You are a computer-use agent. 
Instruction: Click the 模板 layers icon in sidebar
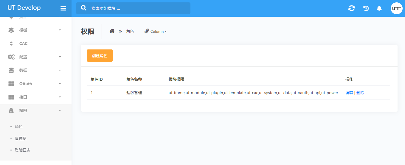11,30
